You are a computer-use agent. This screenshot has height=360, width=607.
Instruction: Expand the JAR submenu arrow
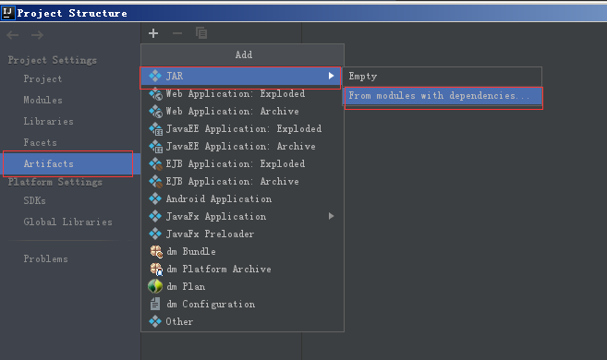pyautogui.click(x=331, y=76)
